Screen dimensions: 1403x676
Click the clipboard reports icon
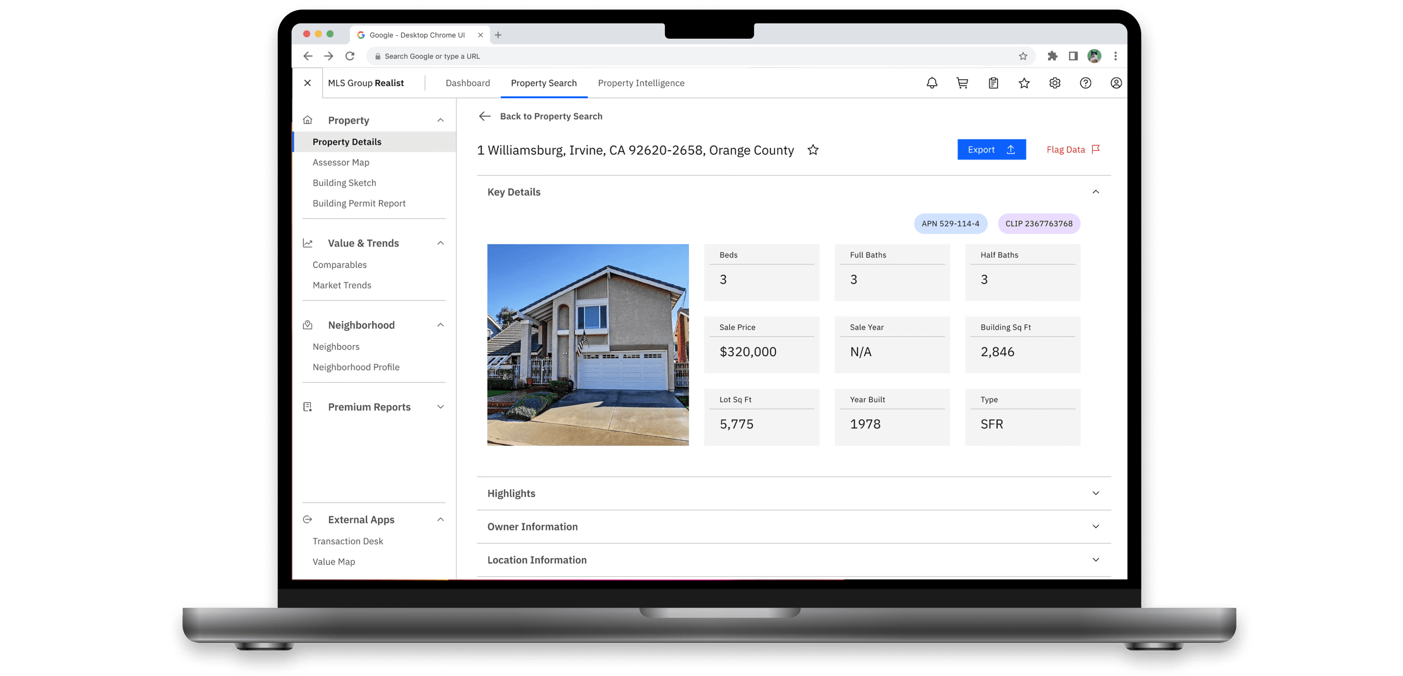[x=994, y=83]
